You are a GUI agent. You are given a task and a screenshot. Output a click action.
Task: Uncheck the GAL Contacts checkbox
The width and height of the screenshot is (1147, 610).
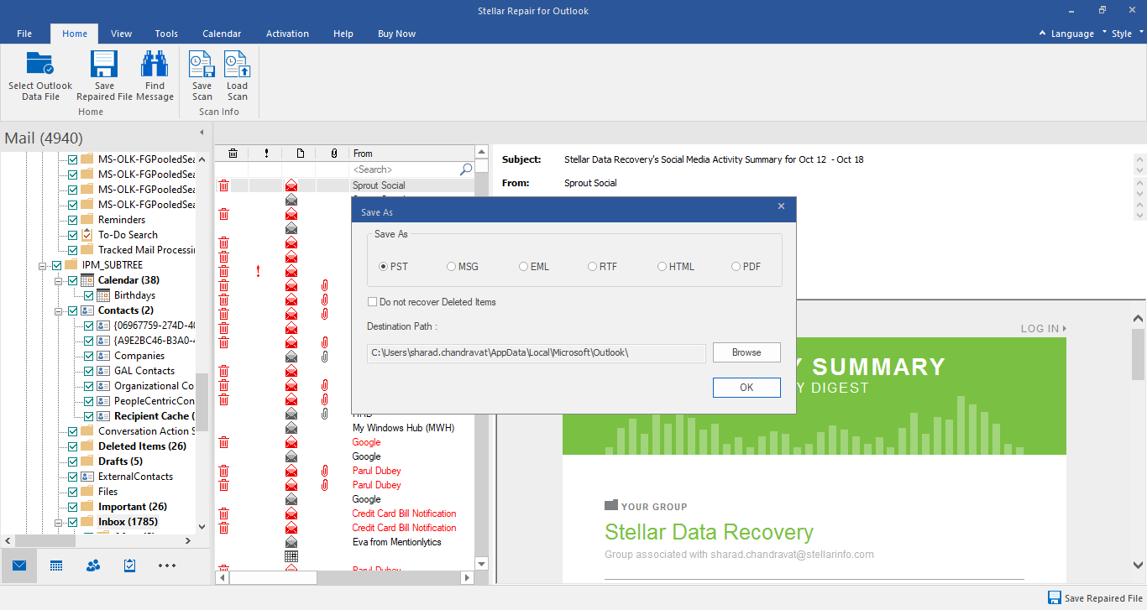click(89, 371)
